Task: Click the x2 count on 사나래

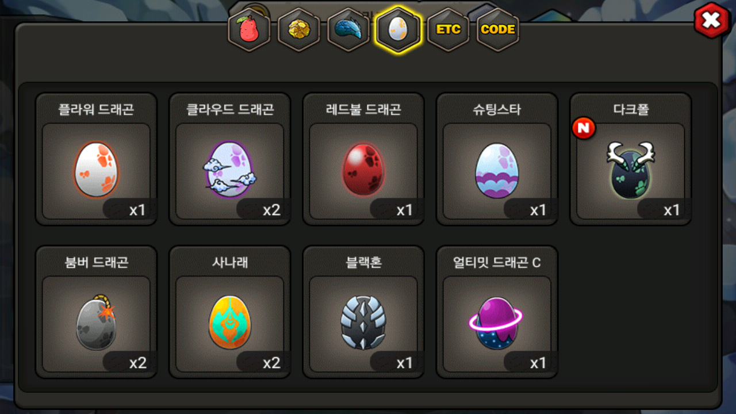Action: 271,363
